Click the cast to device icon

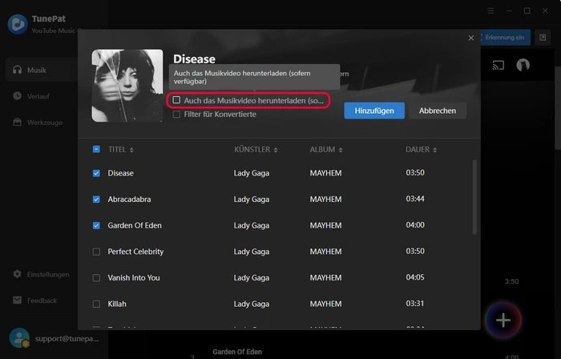coord(498,65)
